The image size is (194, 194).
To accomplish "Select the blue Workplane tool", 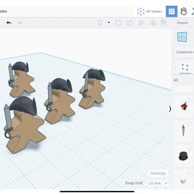I will pyautogui.click(x=182, y=37).
